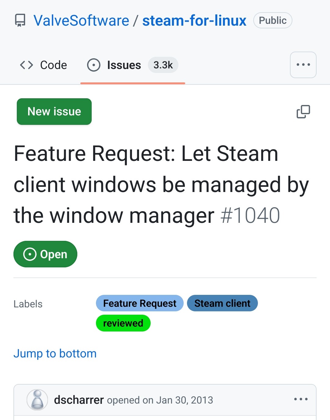
Task: Open comment options three-dot menu
Action: pos(301,399)
